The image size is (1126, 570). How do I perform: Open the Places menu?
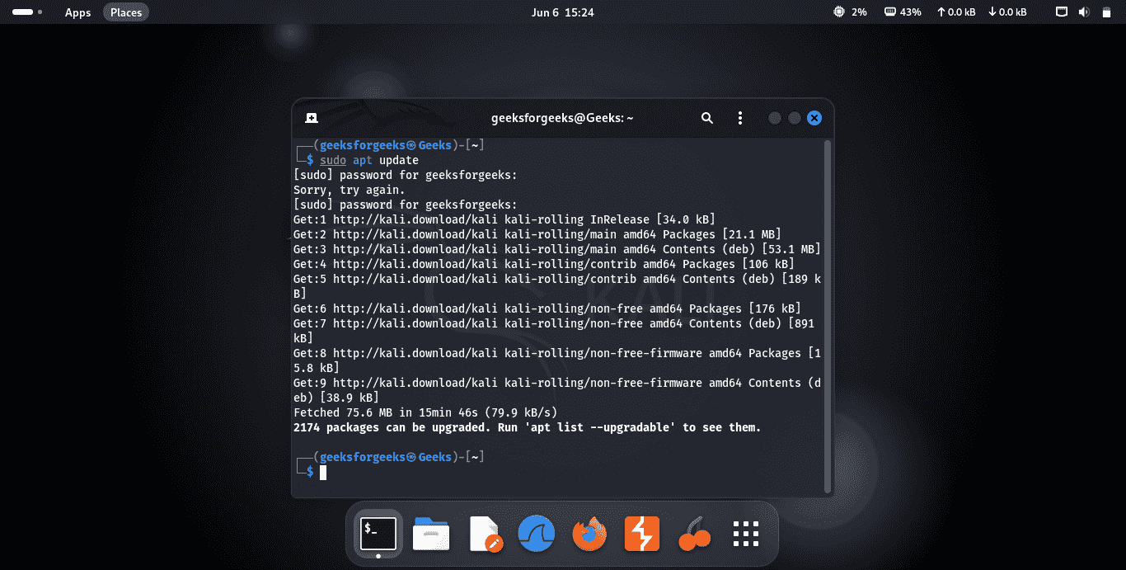[126, 12]
